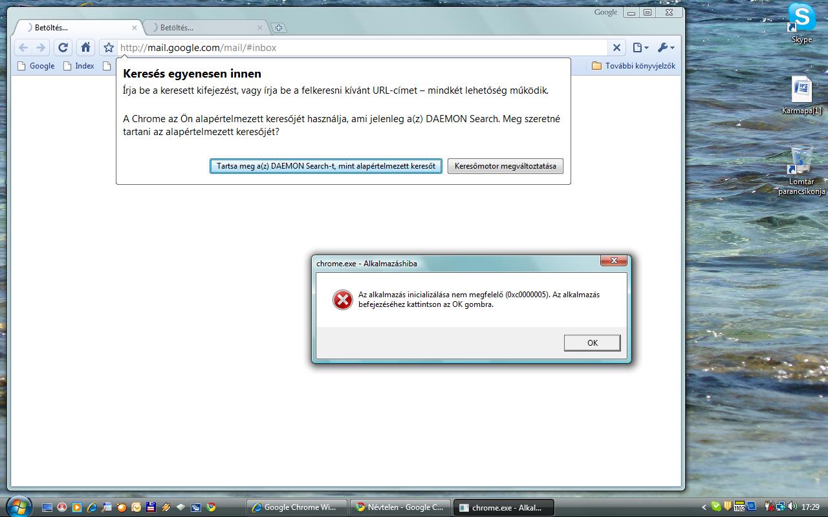
Task: Open the Windows Start menu orb
Action: tap(19, 507)
